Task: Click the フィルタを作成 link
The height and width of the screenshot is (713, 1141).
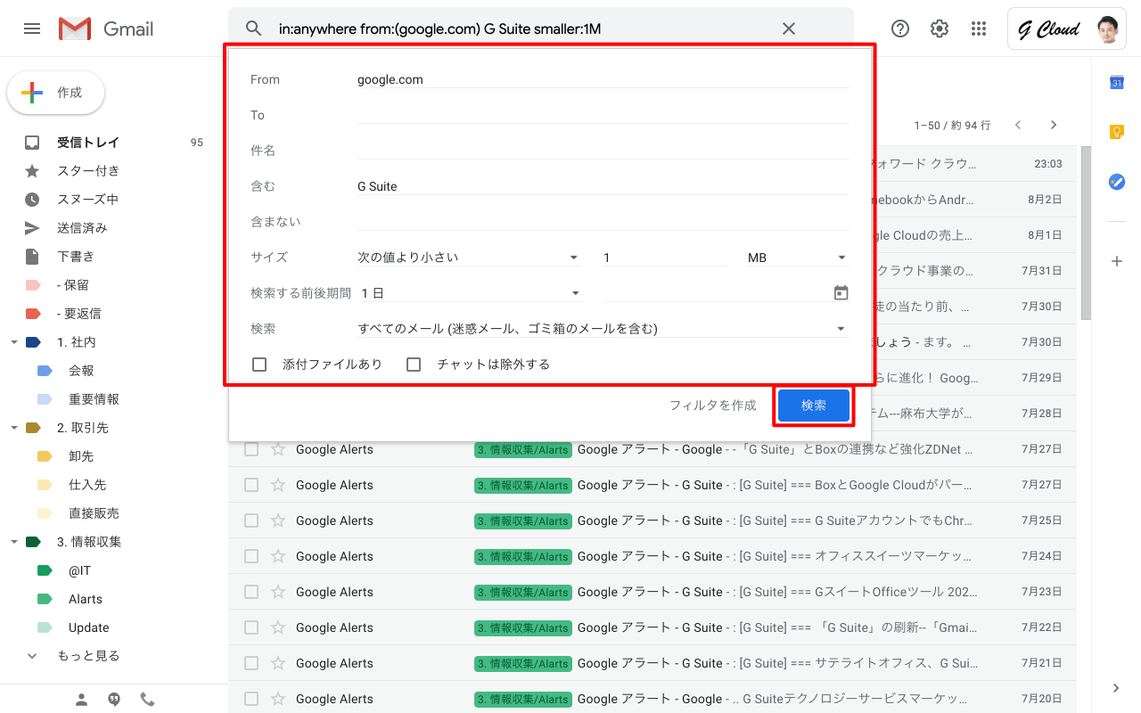Action: pos(713,406)
